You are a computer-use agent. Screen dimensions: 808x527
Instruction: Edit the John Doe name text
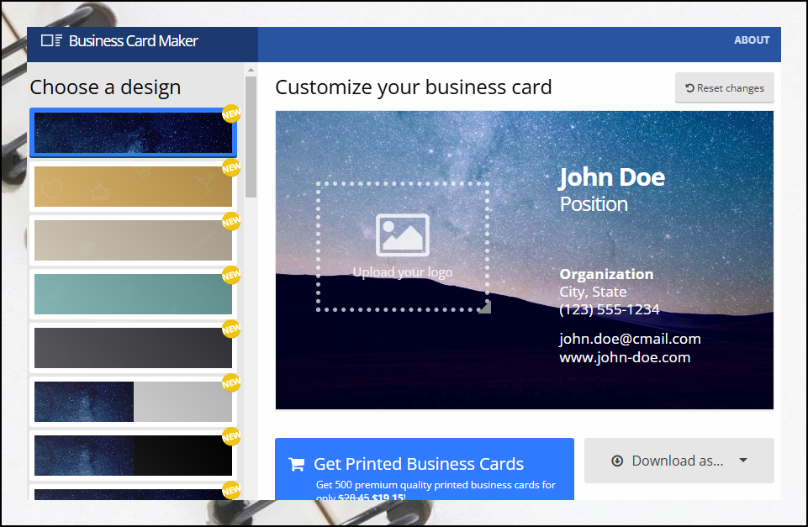(611, 177)
